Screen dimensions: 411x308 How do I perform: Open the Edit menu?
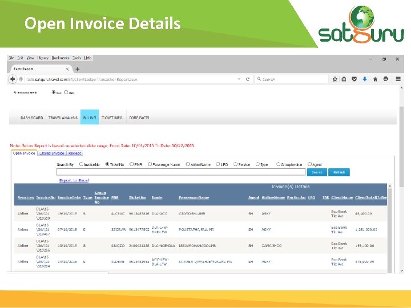(x=20, y=58)
